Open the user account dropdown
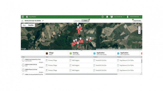The height and width of the screenshot is (91, 163). (134, 17)
